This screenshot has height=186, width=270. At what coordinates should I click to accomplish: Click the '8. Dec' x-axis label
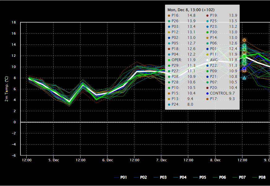pyautogui.click(x=215, y=160)
